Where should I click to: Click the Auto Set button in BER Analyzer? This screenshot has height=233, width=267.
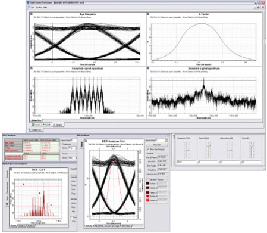pyautogui.click(x=156, y=145)
